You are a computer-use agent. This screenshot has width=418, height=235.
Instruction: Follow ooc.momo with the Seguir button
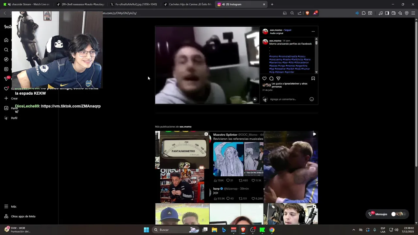coord(288,30)
